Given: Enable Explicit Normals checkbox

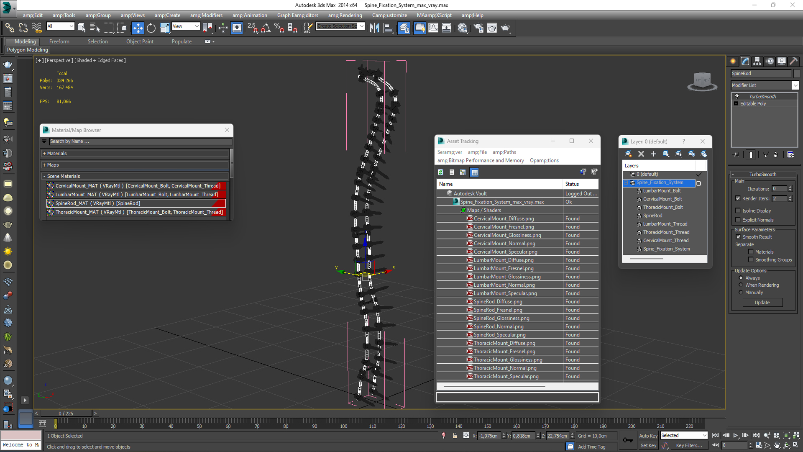Looking at the screenshot, I should (x=738, y=220).
